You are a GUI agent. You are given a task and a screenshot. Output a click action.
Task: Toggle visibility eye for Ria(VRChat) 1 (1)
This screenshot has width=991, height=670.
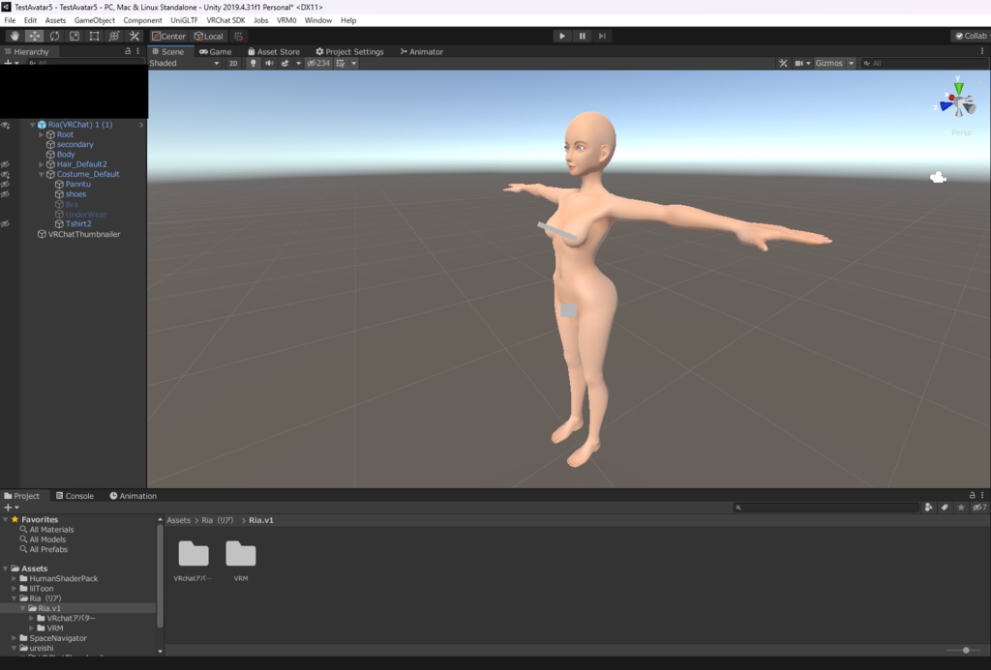pyautogui.click(x=5, y=125)
